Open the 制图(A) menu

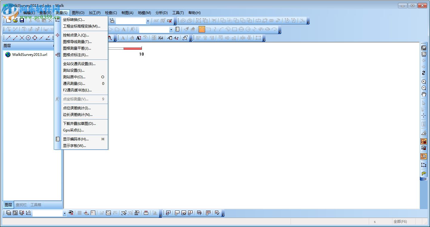point(128,13)
